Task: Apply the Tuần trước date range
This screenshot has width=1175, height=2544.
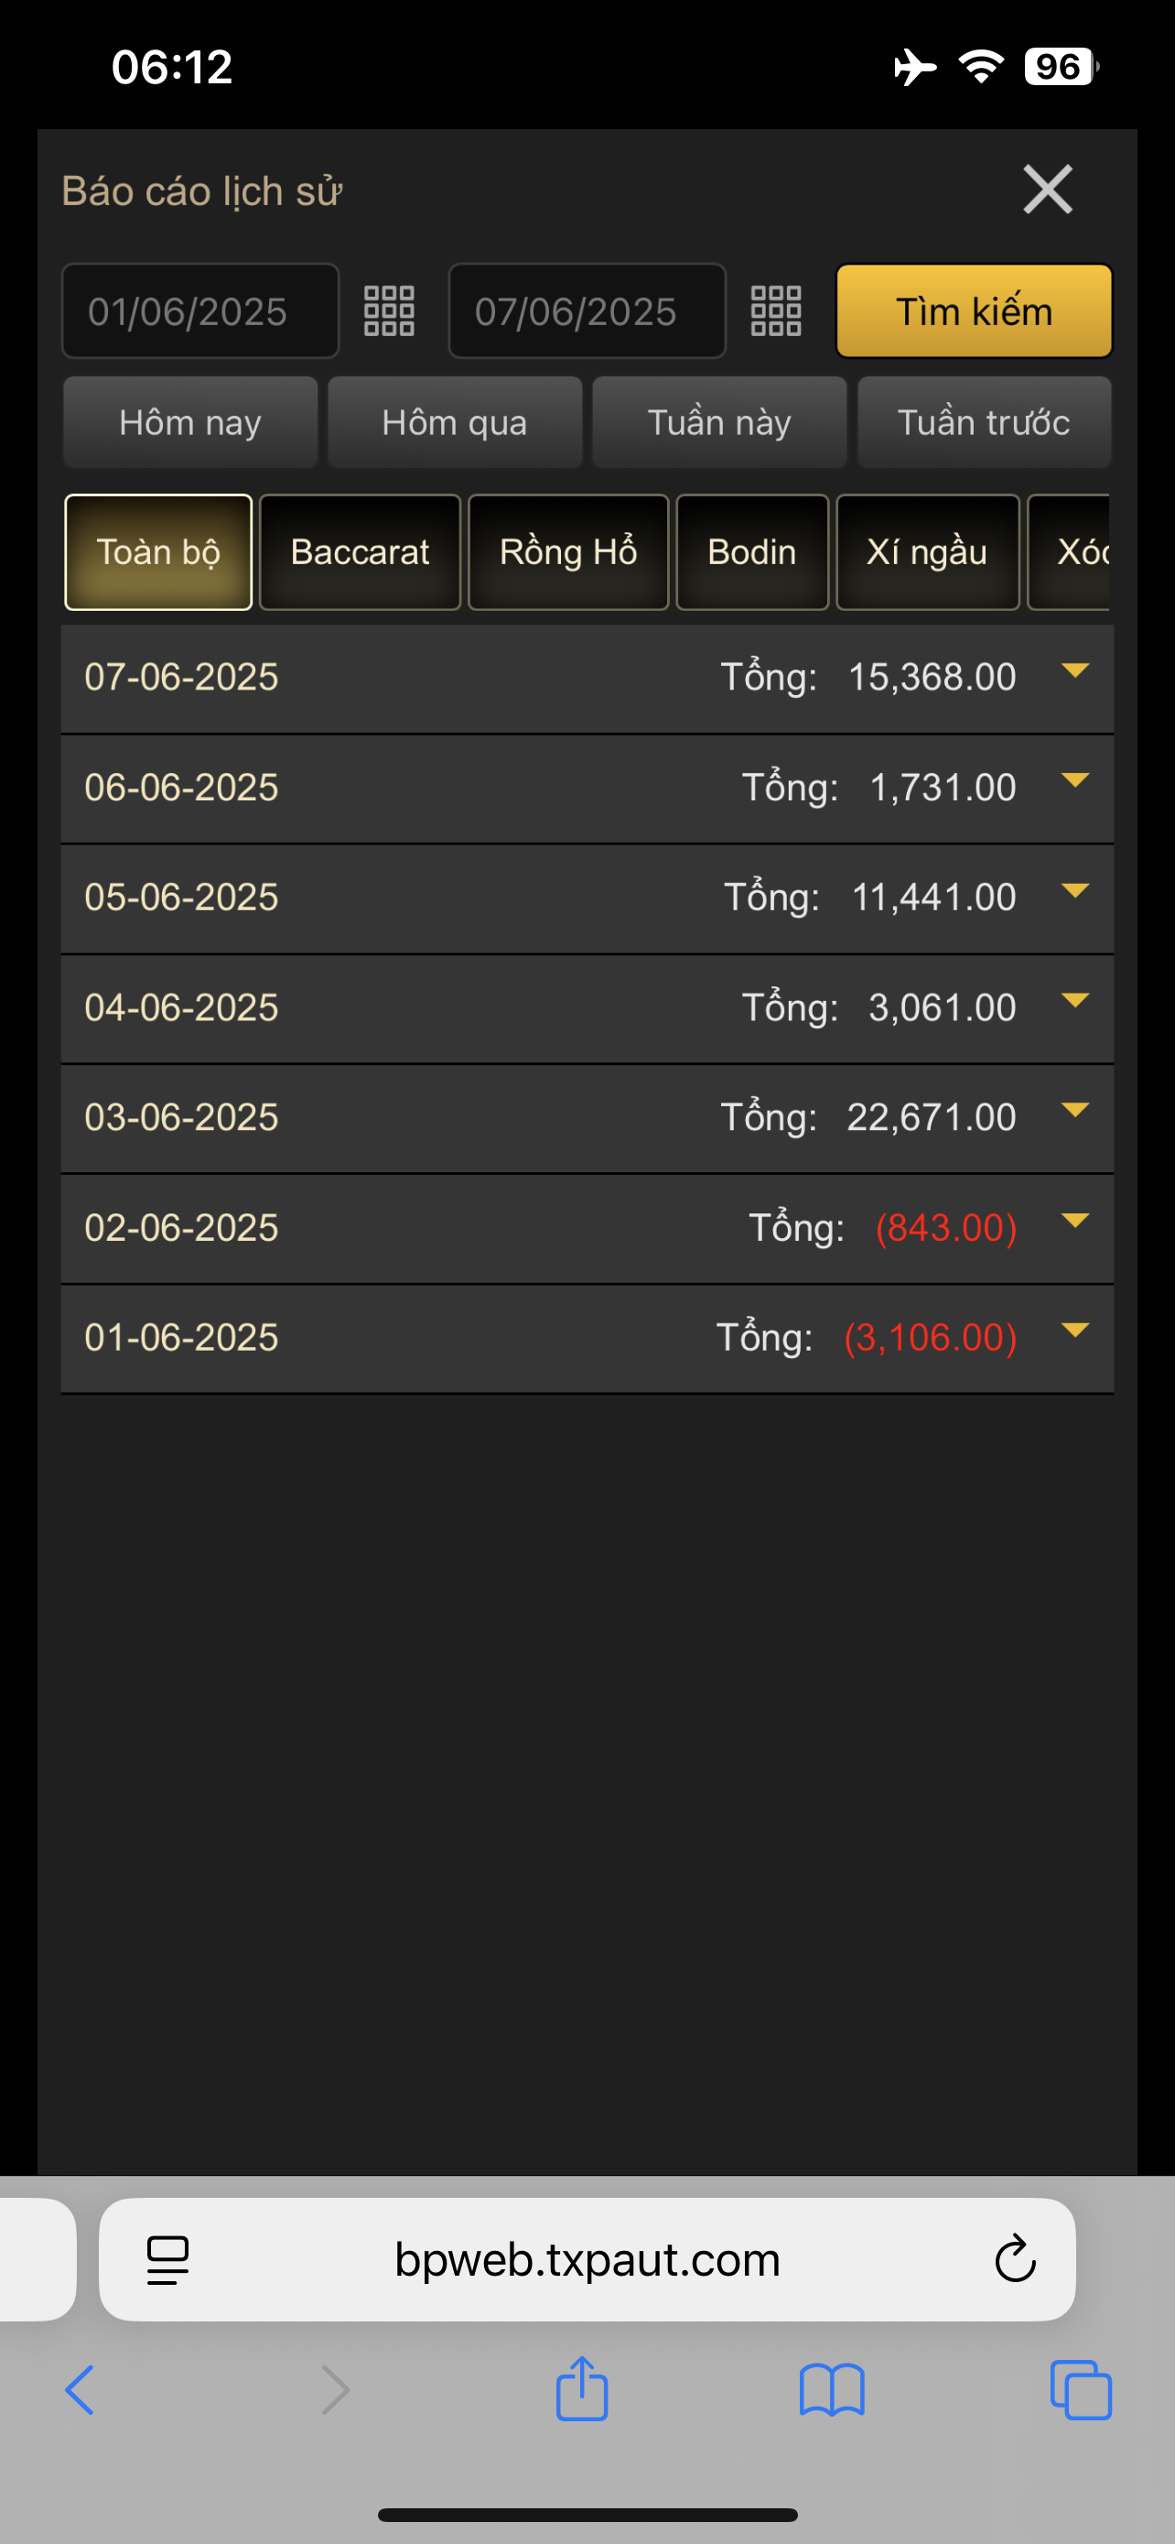Action: 984,423
